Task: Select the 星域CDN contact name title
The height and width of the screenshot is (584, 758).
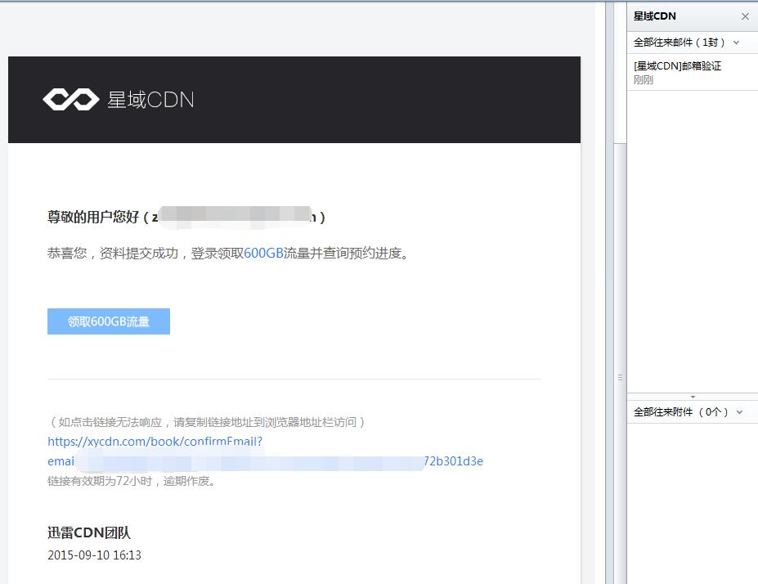Action: point(654,16)
